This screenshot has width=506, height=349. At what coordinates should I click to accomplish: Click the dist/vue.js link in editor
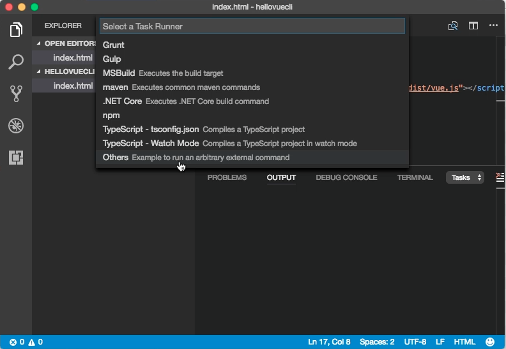pos(433,87)
